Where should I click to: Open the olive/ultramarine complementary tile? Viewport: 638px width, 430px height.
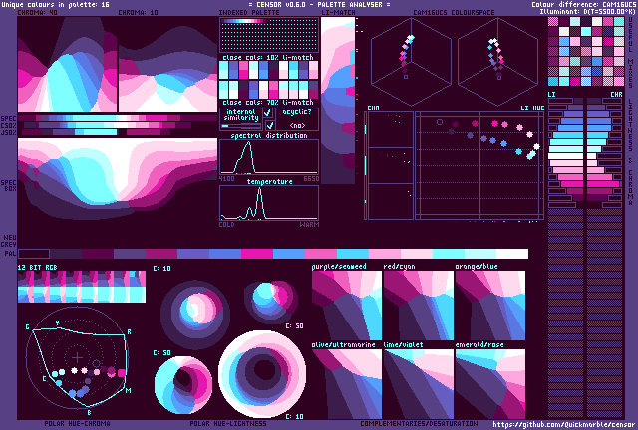[x=347, y=384]
